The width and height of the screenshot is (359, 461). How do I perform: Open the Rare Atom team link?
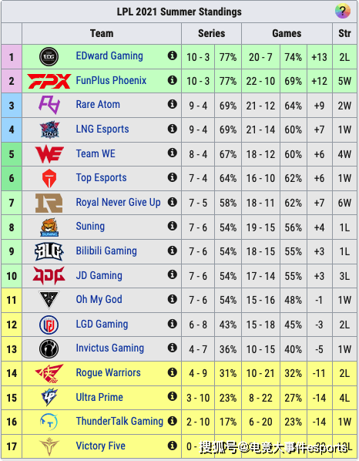98,104
